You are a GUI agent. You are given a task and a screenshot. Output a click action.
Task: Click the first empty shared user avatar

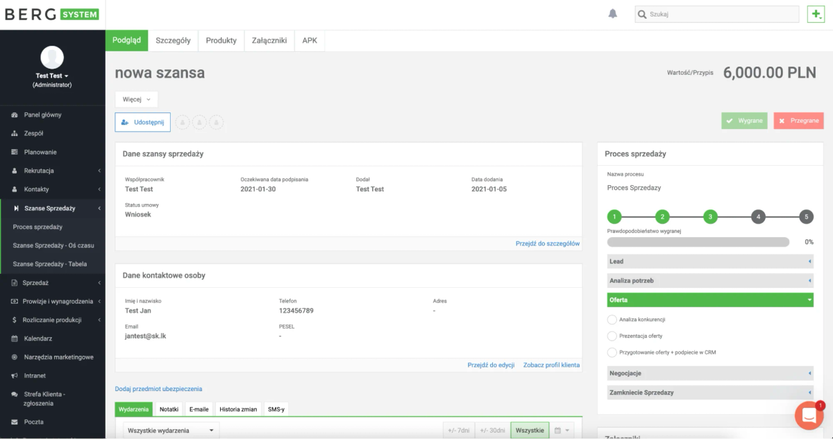(x=183, y=122)
